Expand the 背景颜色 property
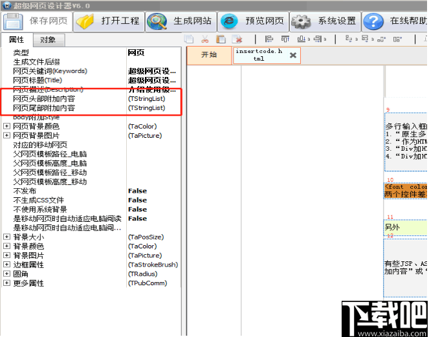 tap(6, 246)
